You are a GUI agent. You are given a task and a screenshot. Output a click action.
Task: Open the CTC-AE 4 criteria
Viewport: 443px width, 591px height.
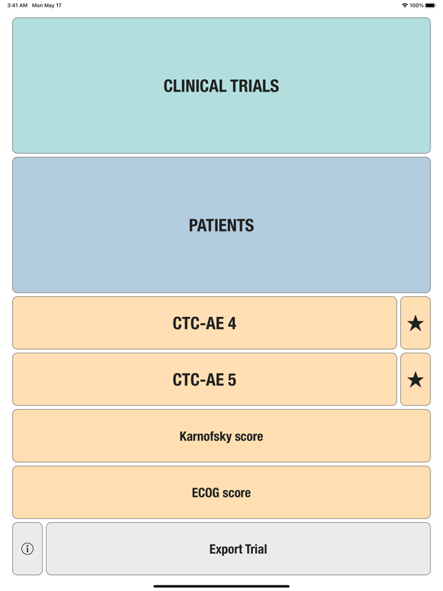pos(205,322)
